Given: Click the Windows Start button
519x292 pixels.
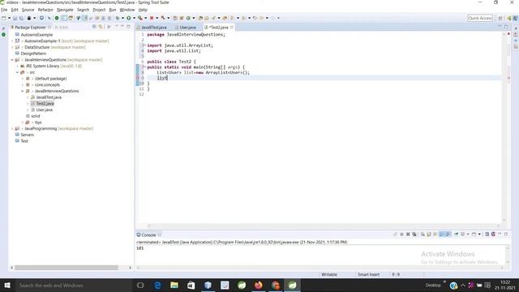Looking at the screenshot, I should pyautogui.click(x=7, y=285).
